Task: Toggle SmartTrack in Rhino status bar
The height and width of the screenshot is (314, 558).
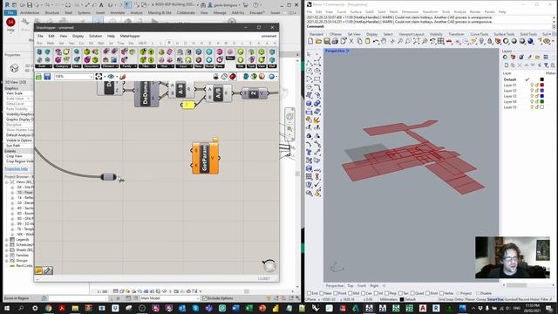Action: (495, 299)
